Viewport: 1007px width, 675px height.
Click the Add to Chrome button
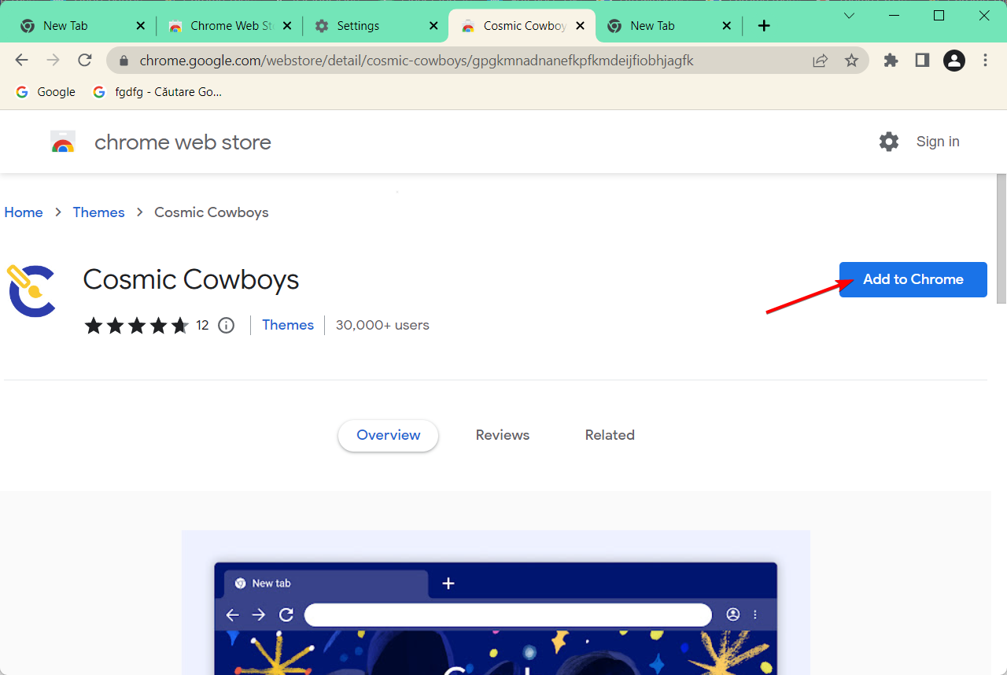pos(913,279)
